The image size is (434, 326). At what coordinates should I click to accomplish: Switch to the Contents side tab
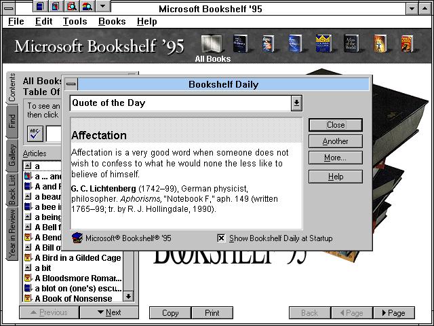click(12, 88)
